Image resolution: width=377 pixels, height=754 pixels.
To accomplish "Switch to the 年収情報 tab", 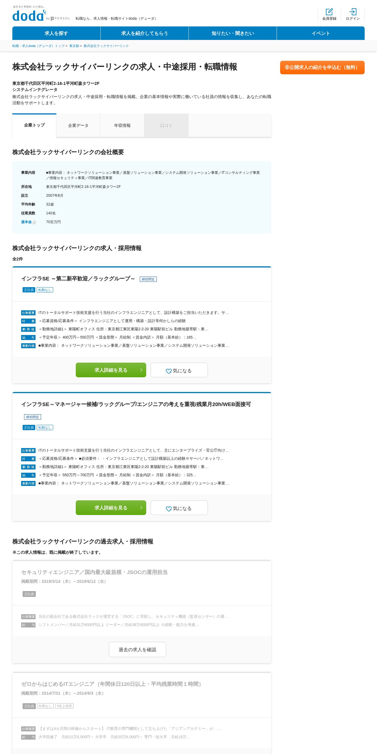I will point(122,125).
